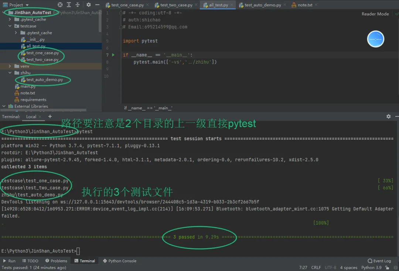This screenshot has width=399, height=271.
Task: Collapse the zhihu folder
Action: [10, 73]
